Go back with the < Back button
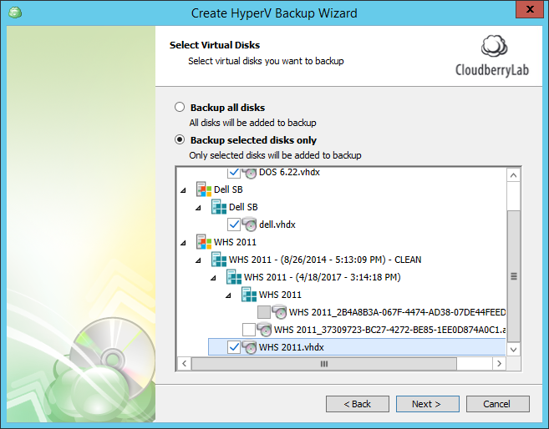The height and width of the screenshot is (429, 549). 357,404
